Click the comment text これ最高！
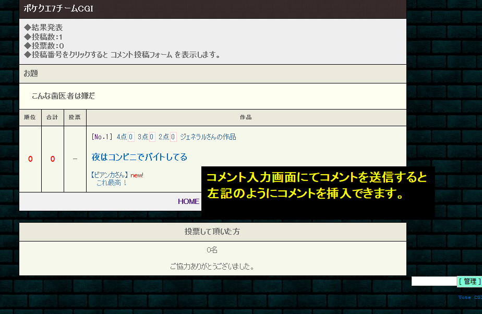The height and width of the screenshot is (314, 482). pos(112,183)
